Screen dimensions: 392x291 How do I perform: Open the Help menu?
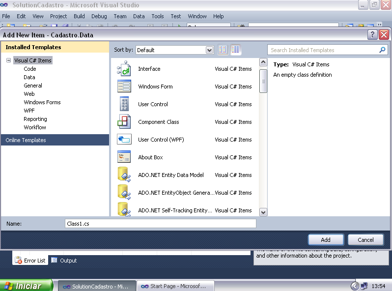click(218, 16)
